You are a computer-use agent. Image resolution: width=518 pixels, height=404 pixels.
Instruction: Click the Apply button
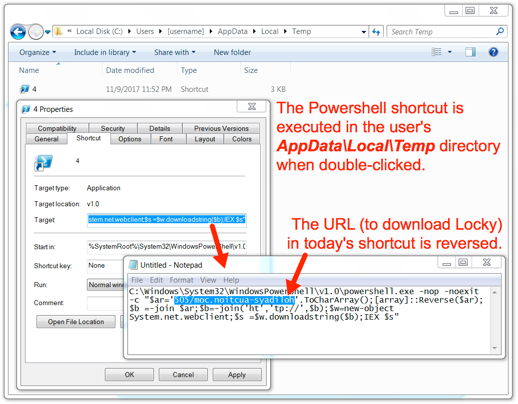(x=237, y=374)
